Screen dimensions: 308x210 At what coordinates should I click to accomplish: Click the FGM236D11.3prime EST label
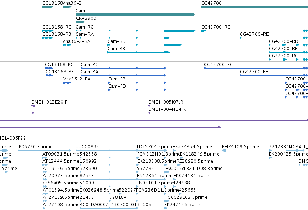tap(157, 190)
